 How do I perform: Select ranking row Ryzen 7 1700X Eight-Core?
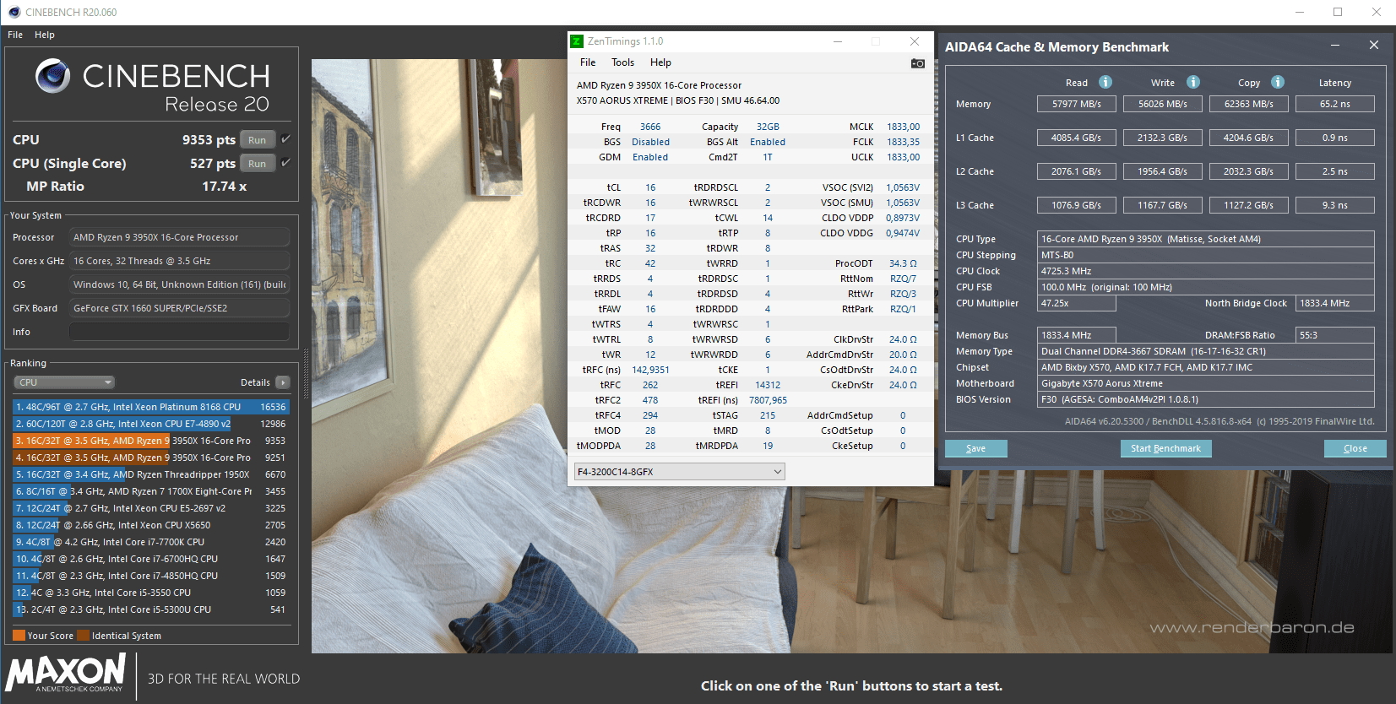150,491
